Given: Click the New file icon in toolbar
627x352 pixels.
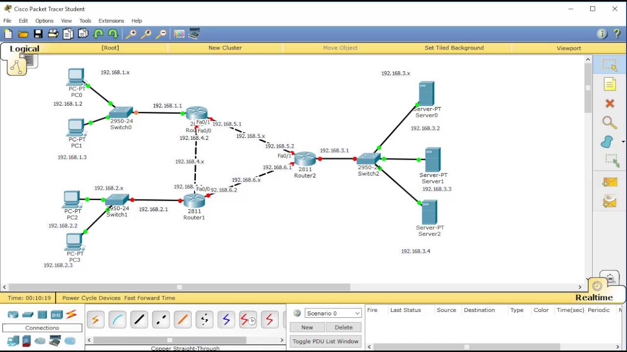Looking at the screenshot, I should point(8,34).
